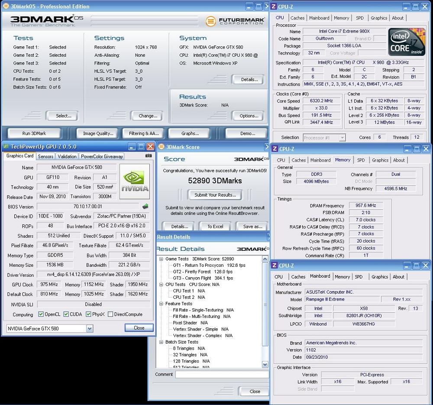Enable the DirectCompute checkbox

pos(110,314)
